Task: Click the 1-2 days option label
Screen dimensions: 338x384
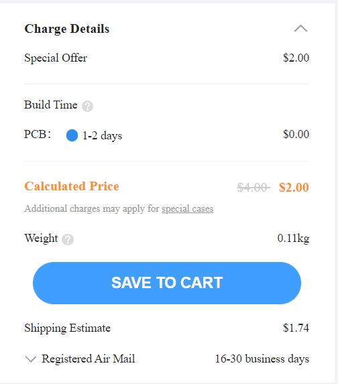Action: tap(102, 136)
